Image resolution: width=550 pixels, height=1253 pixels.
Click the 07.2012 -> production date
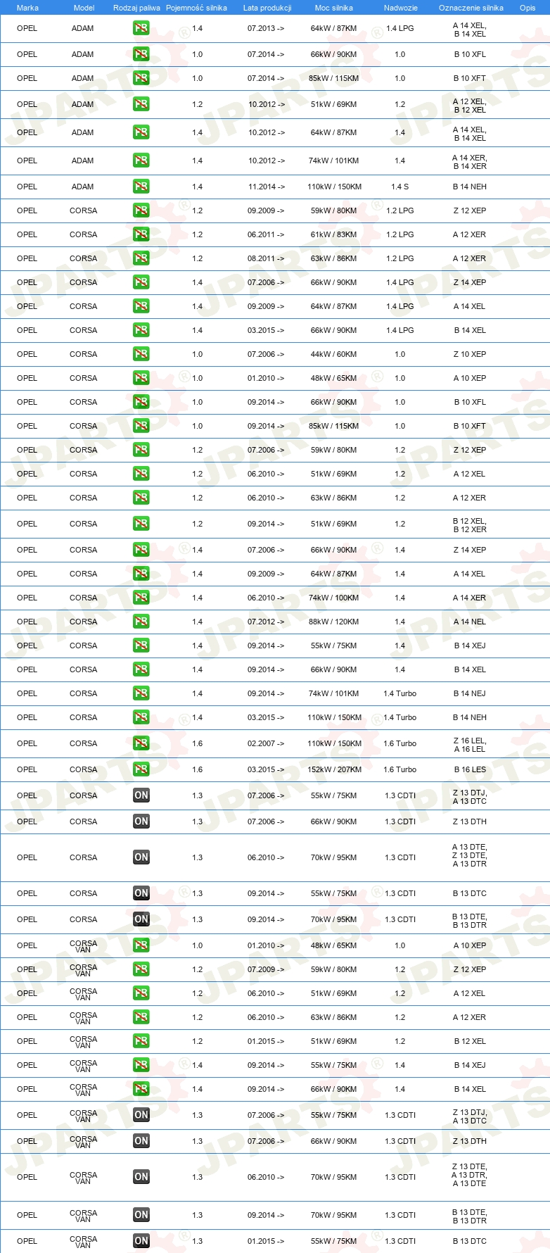[x=266, y=622]
